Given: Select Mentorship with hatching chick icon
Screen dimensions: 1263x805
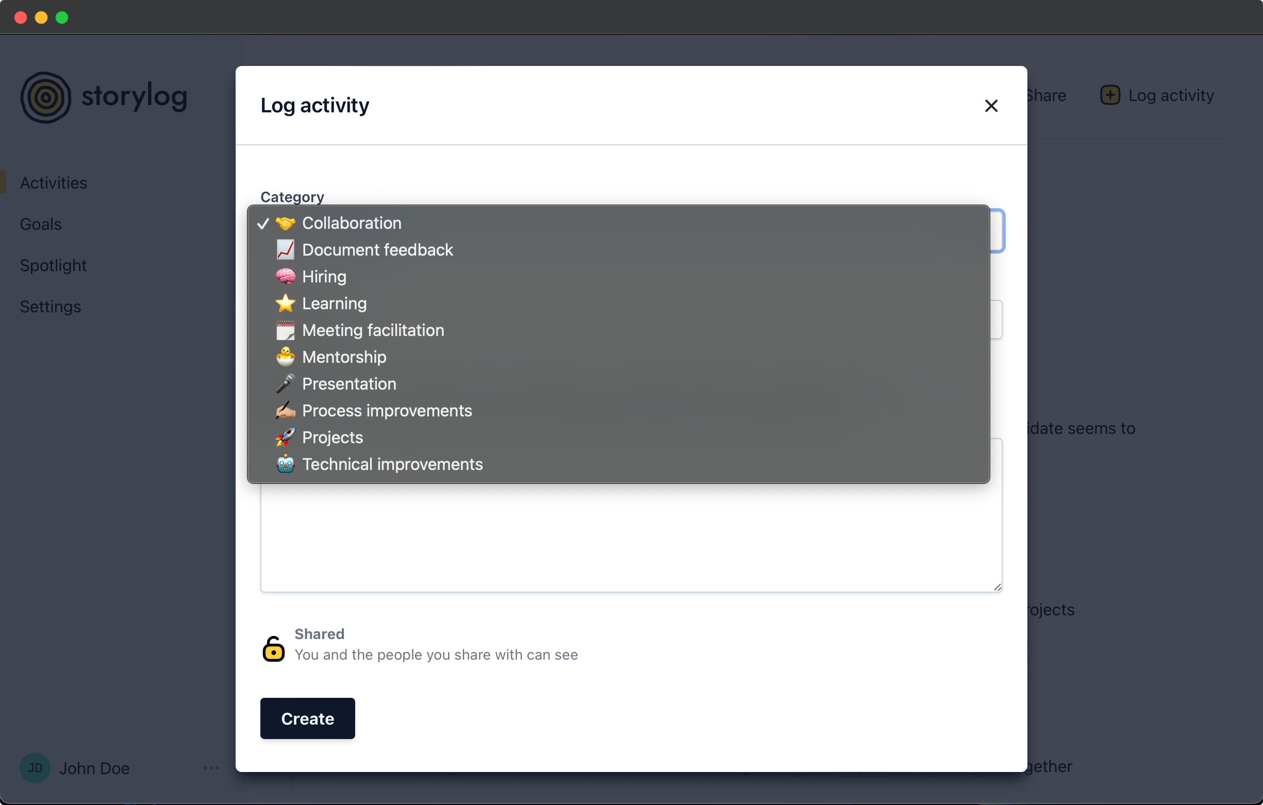Looking at the screenshot, I should coord(344,357).
